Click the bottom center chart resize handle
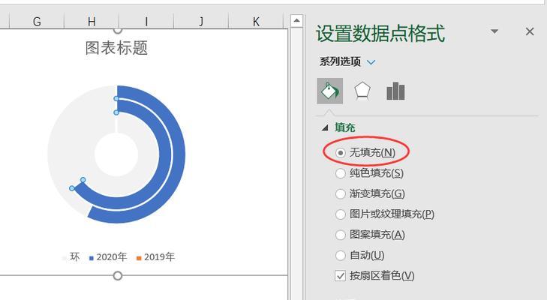Viewport: 547px width, 300px height. [x=118, y=276]
